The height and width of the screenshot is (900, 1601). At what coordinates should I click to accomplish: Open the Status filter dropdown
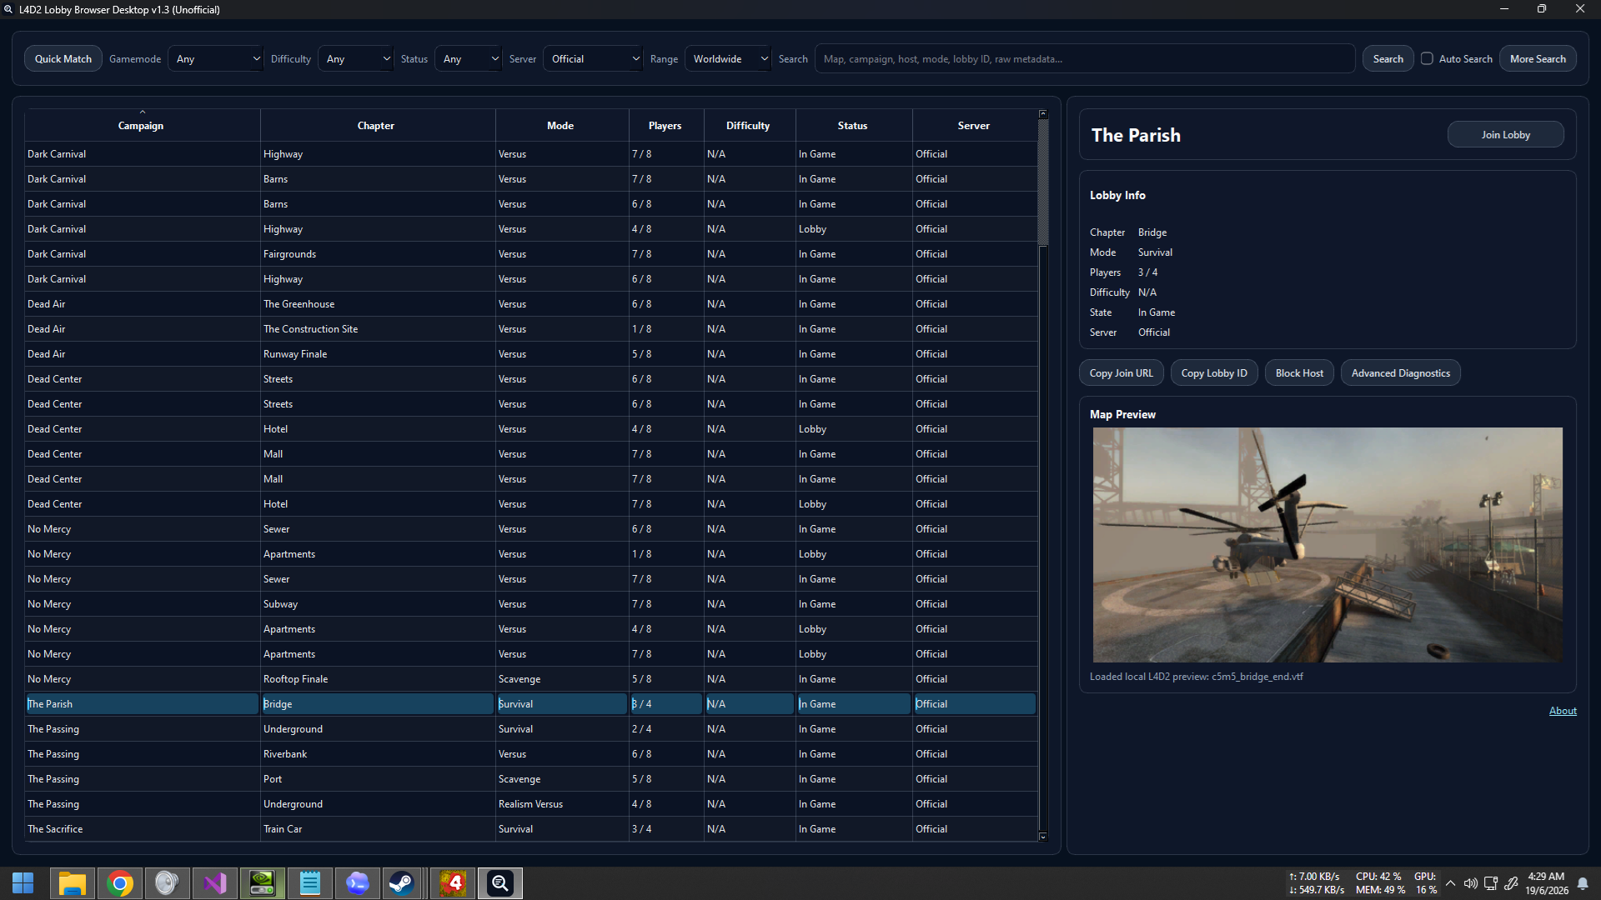pyautogui.click(x=469, y=59)
